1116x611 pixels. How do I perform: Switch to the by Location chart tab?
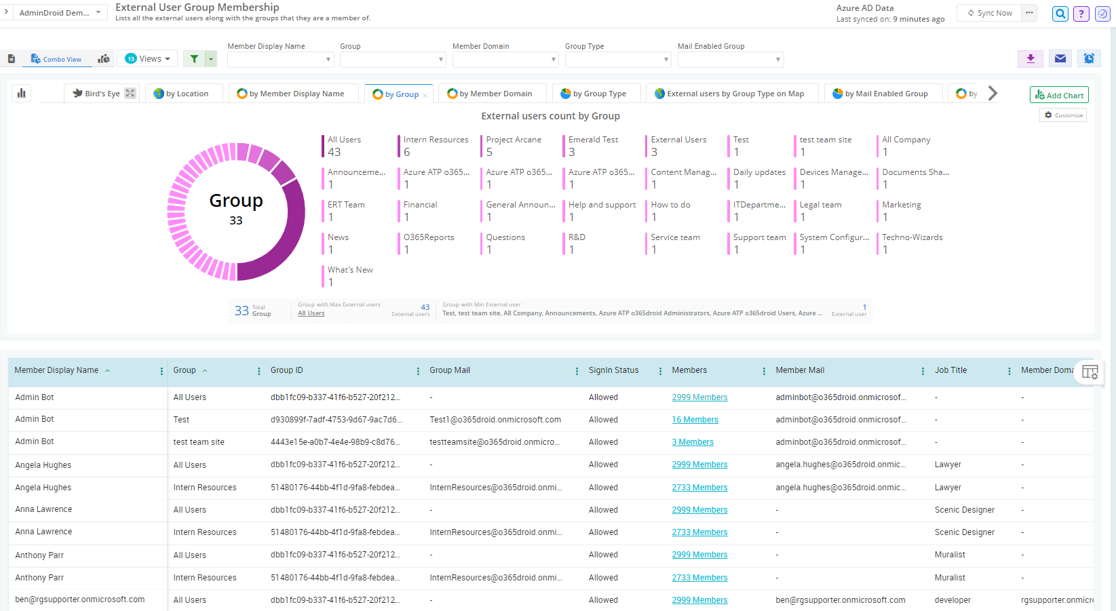181,94
